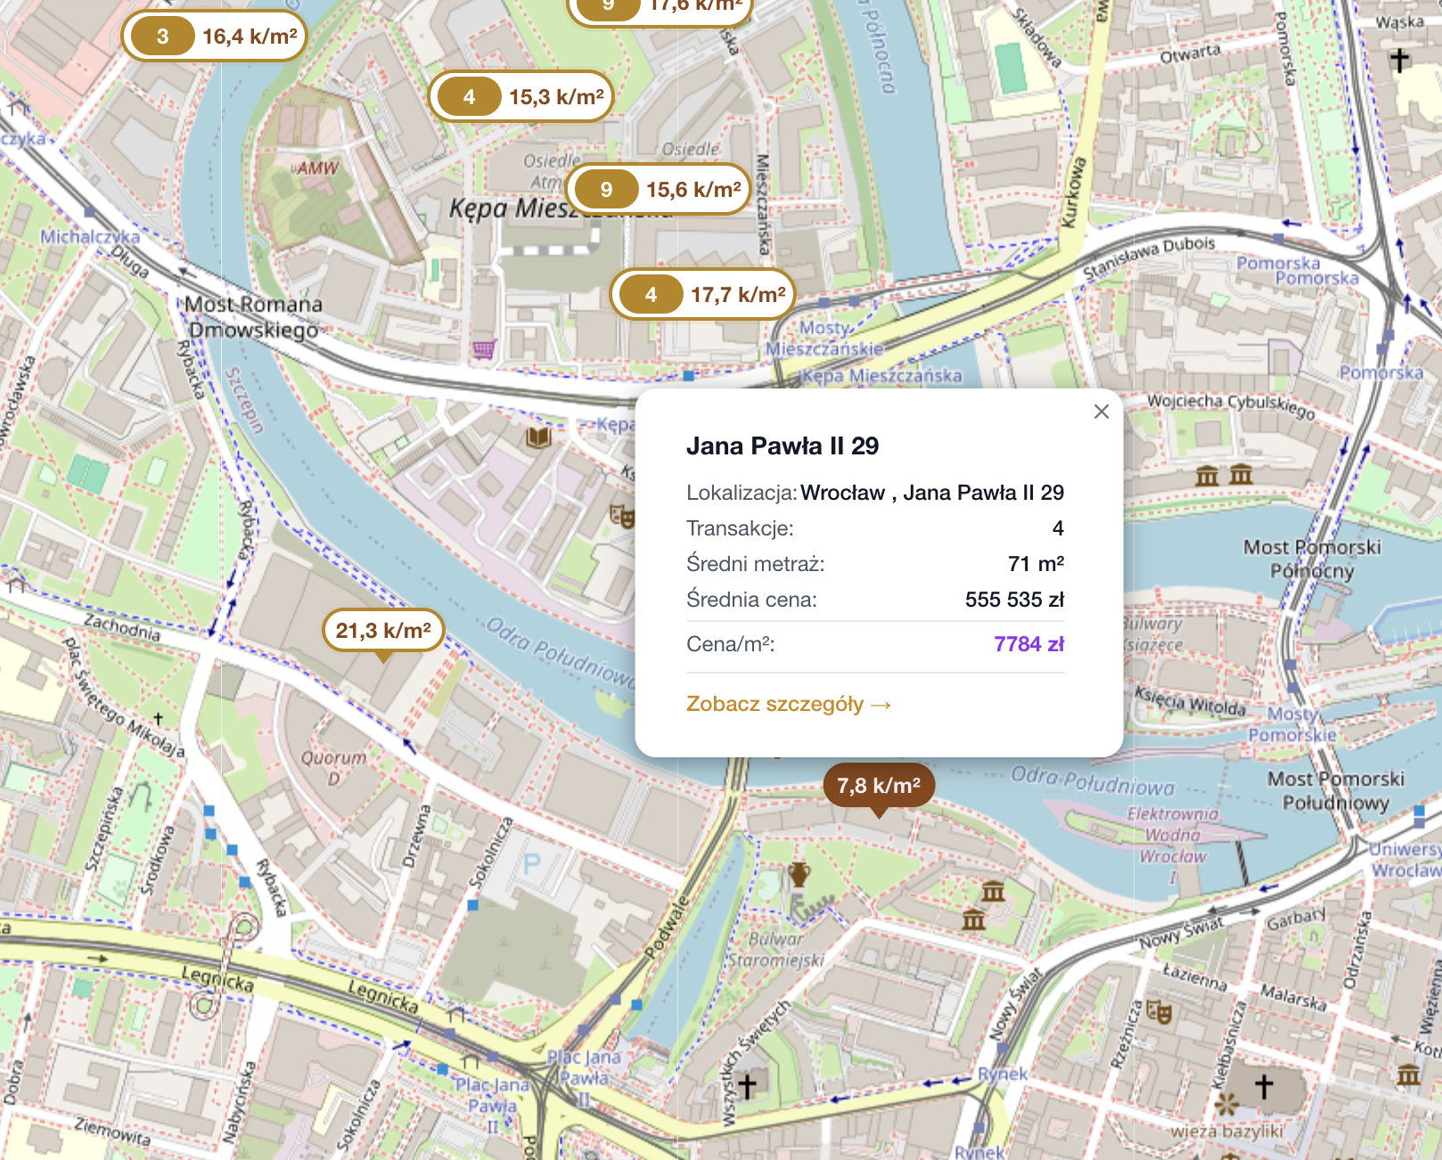1442x1160 pixels.
Task: Click the parking P icon near Sokolnicza
Action: [532, 863]
